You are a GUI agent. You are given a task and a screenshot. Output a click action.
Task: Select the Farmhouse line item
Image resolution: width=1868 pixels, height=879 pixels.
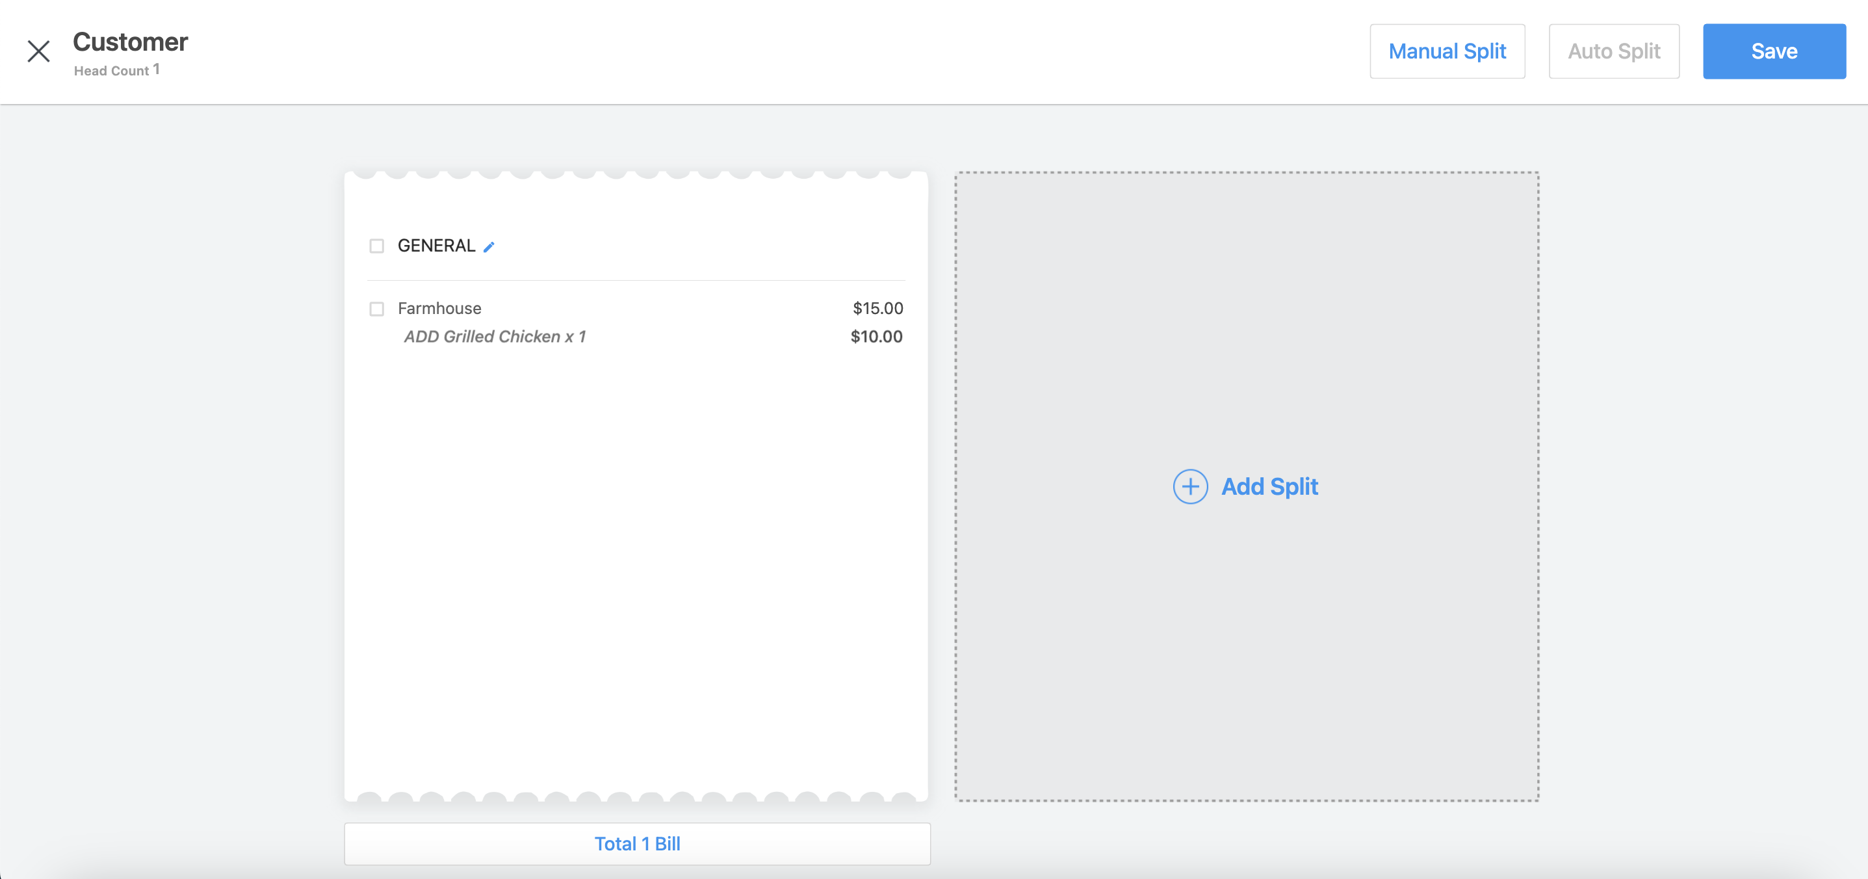[439, 308]
